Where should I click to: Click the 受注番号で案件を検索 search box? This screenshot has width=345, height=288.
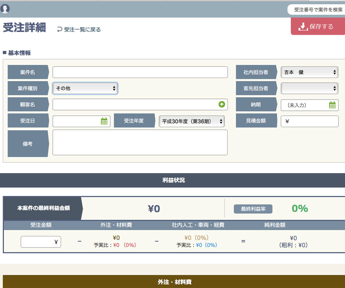[x=318, y=10]
